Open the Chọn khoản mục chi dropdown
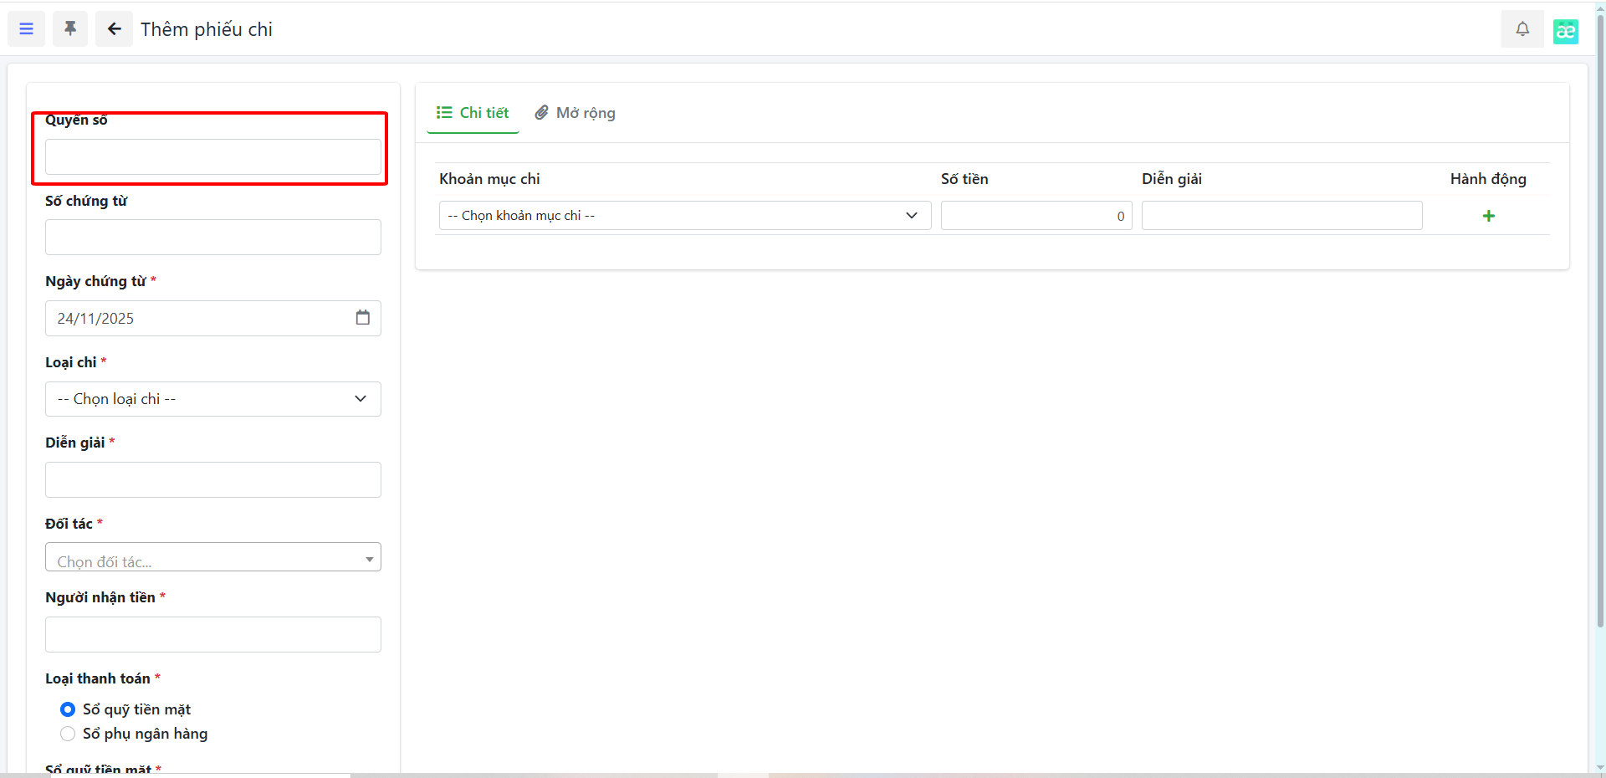Image resolution: width=1606 pixels, height=778 pixels. (x=683, y=216)
